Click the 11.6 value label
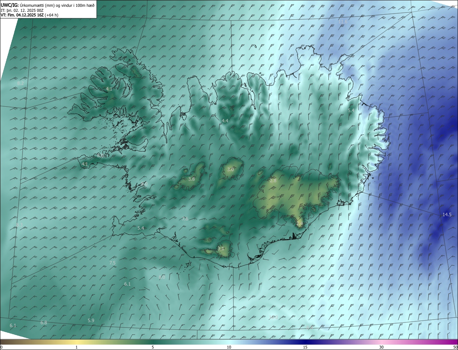The width and height of the screenshot is (458, 350). [x=343, y=22]
